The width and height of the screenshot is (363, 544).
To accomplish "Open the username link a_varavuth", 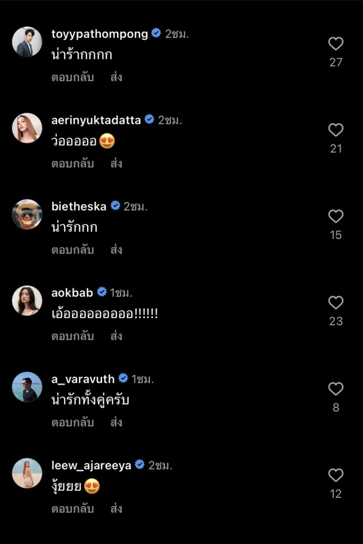I will click(x=83, y=379).
